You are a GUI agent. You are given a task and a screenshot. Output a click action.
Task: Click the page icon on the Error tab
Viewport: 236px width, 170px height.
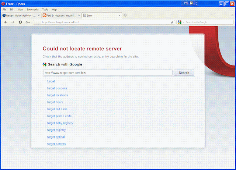point(85,15)
